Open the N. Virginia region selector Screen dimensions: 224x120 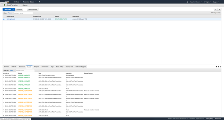[207, 2]
